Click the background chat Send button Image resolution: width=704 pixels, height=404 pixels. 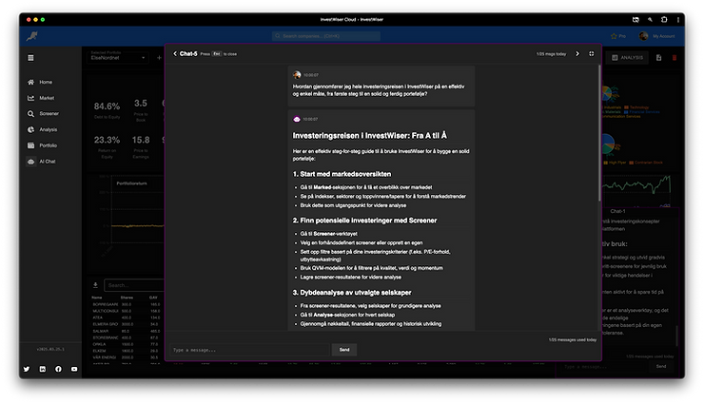661,366
